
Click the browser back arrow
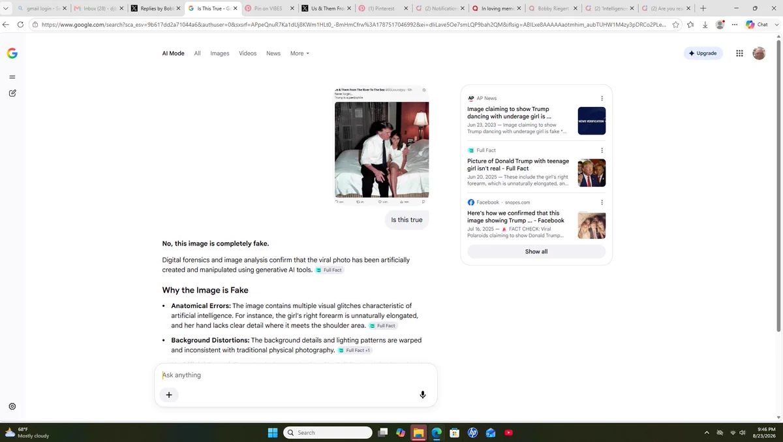click(6, 24)
